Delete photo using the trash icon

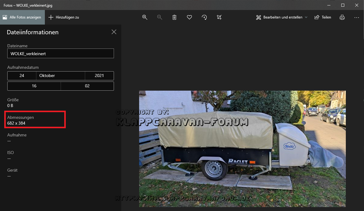click(x=175, y=17)
